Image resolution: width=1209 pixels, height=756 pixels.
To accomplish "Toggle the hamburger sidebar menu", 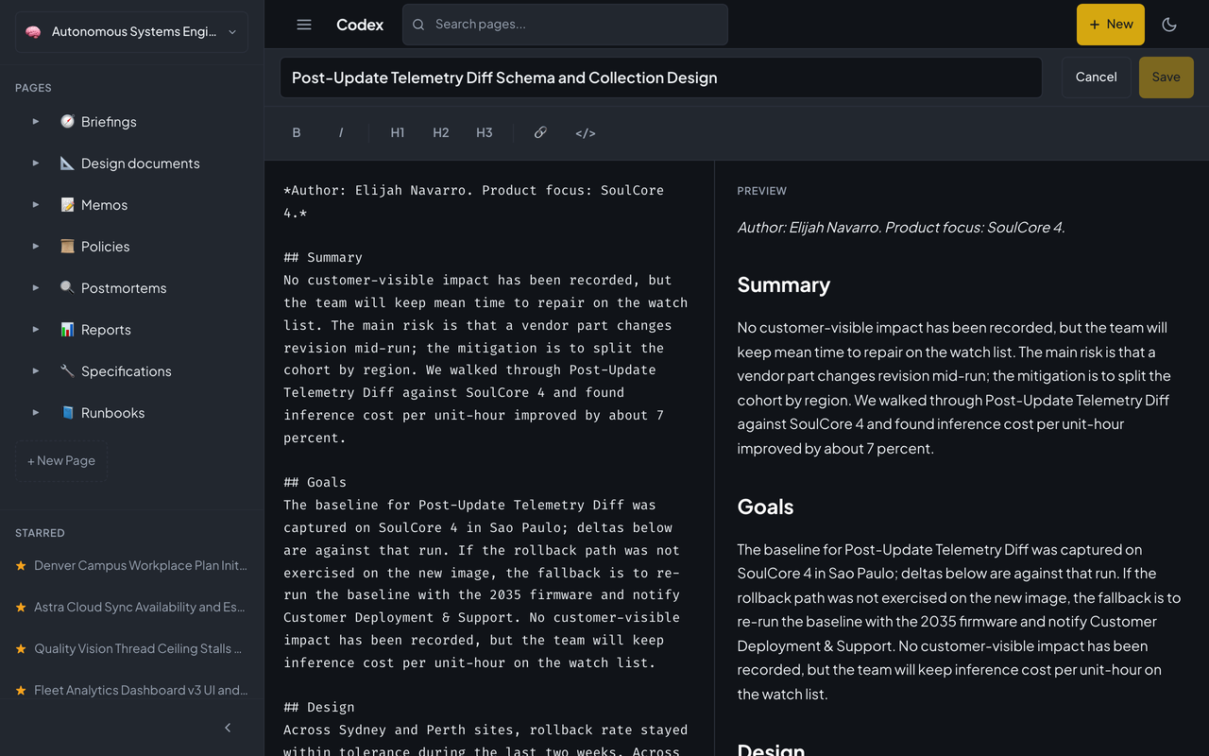I will (304, 25).
